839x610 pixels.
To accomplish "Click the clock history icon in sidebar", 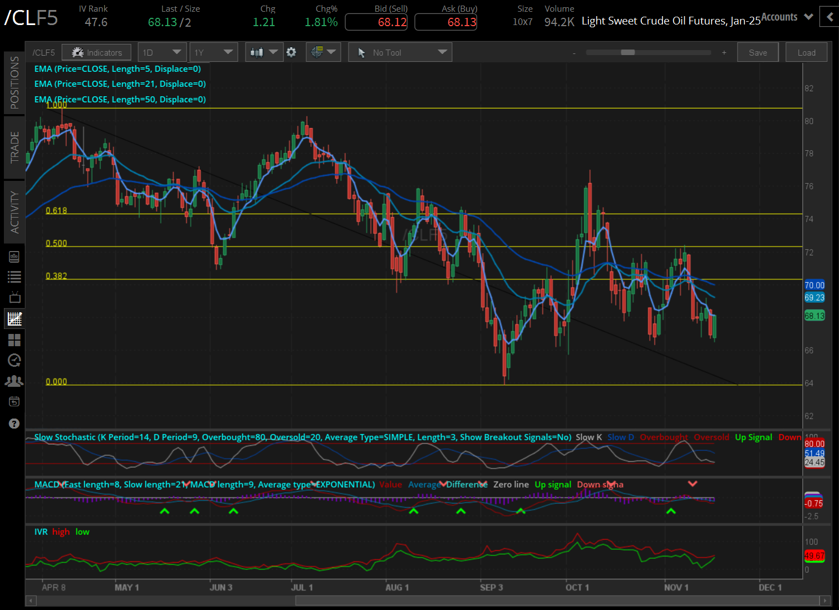I will pyautogui.click(x=14, y=360).
